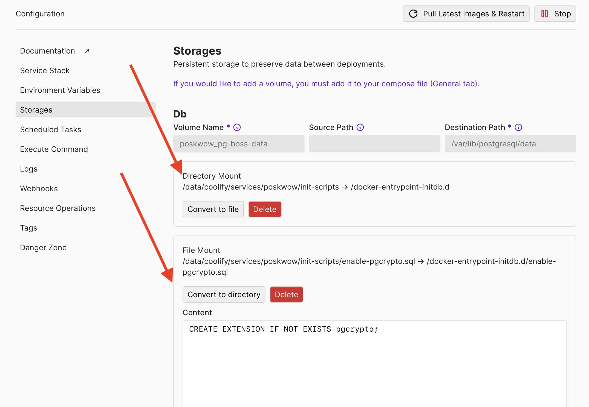Click the Volume Name field poskwow_pg-boss-data
This screenshot has width=589, height=407.
[238, 144]
